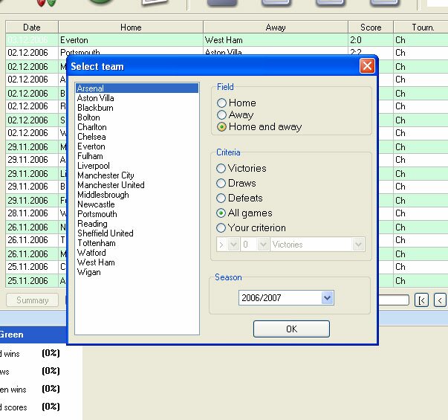Image resolution: width=448 pixels, height=420 pixels.
Task: Click the highlighted 03.12.2006 date cell
Action: 32,40
